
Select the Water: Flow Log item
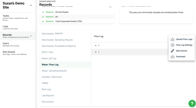(65, 65)
